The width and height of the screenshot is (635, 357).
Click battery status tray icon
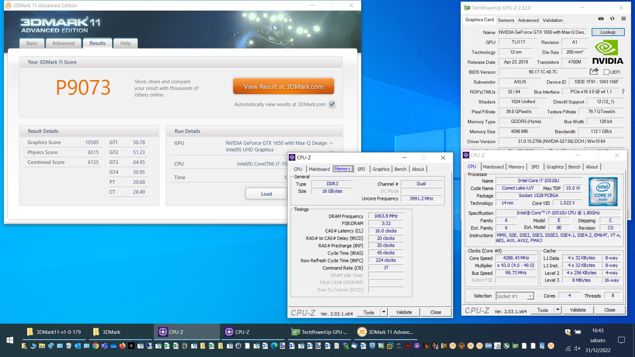[x=578, y=332]
